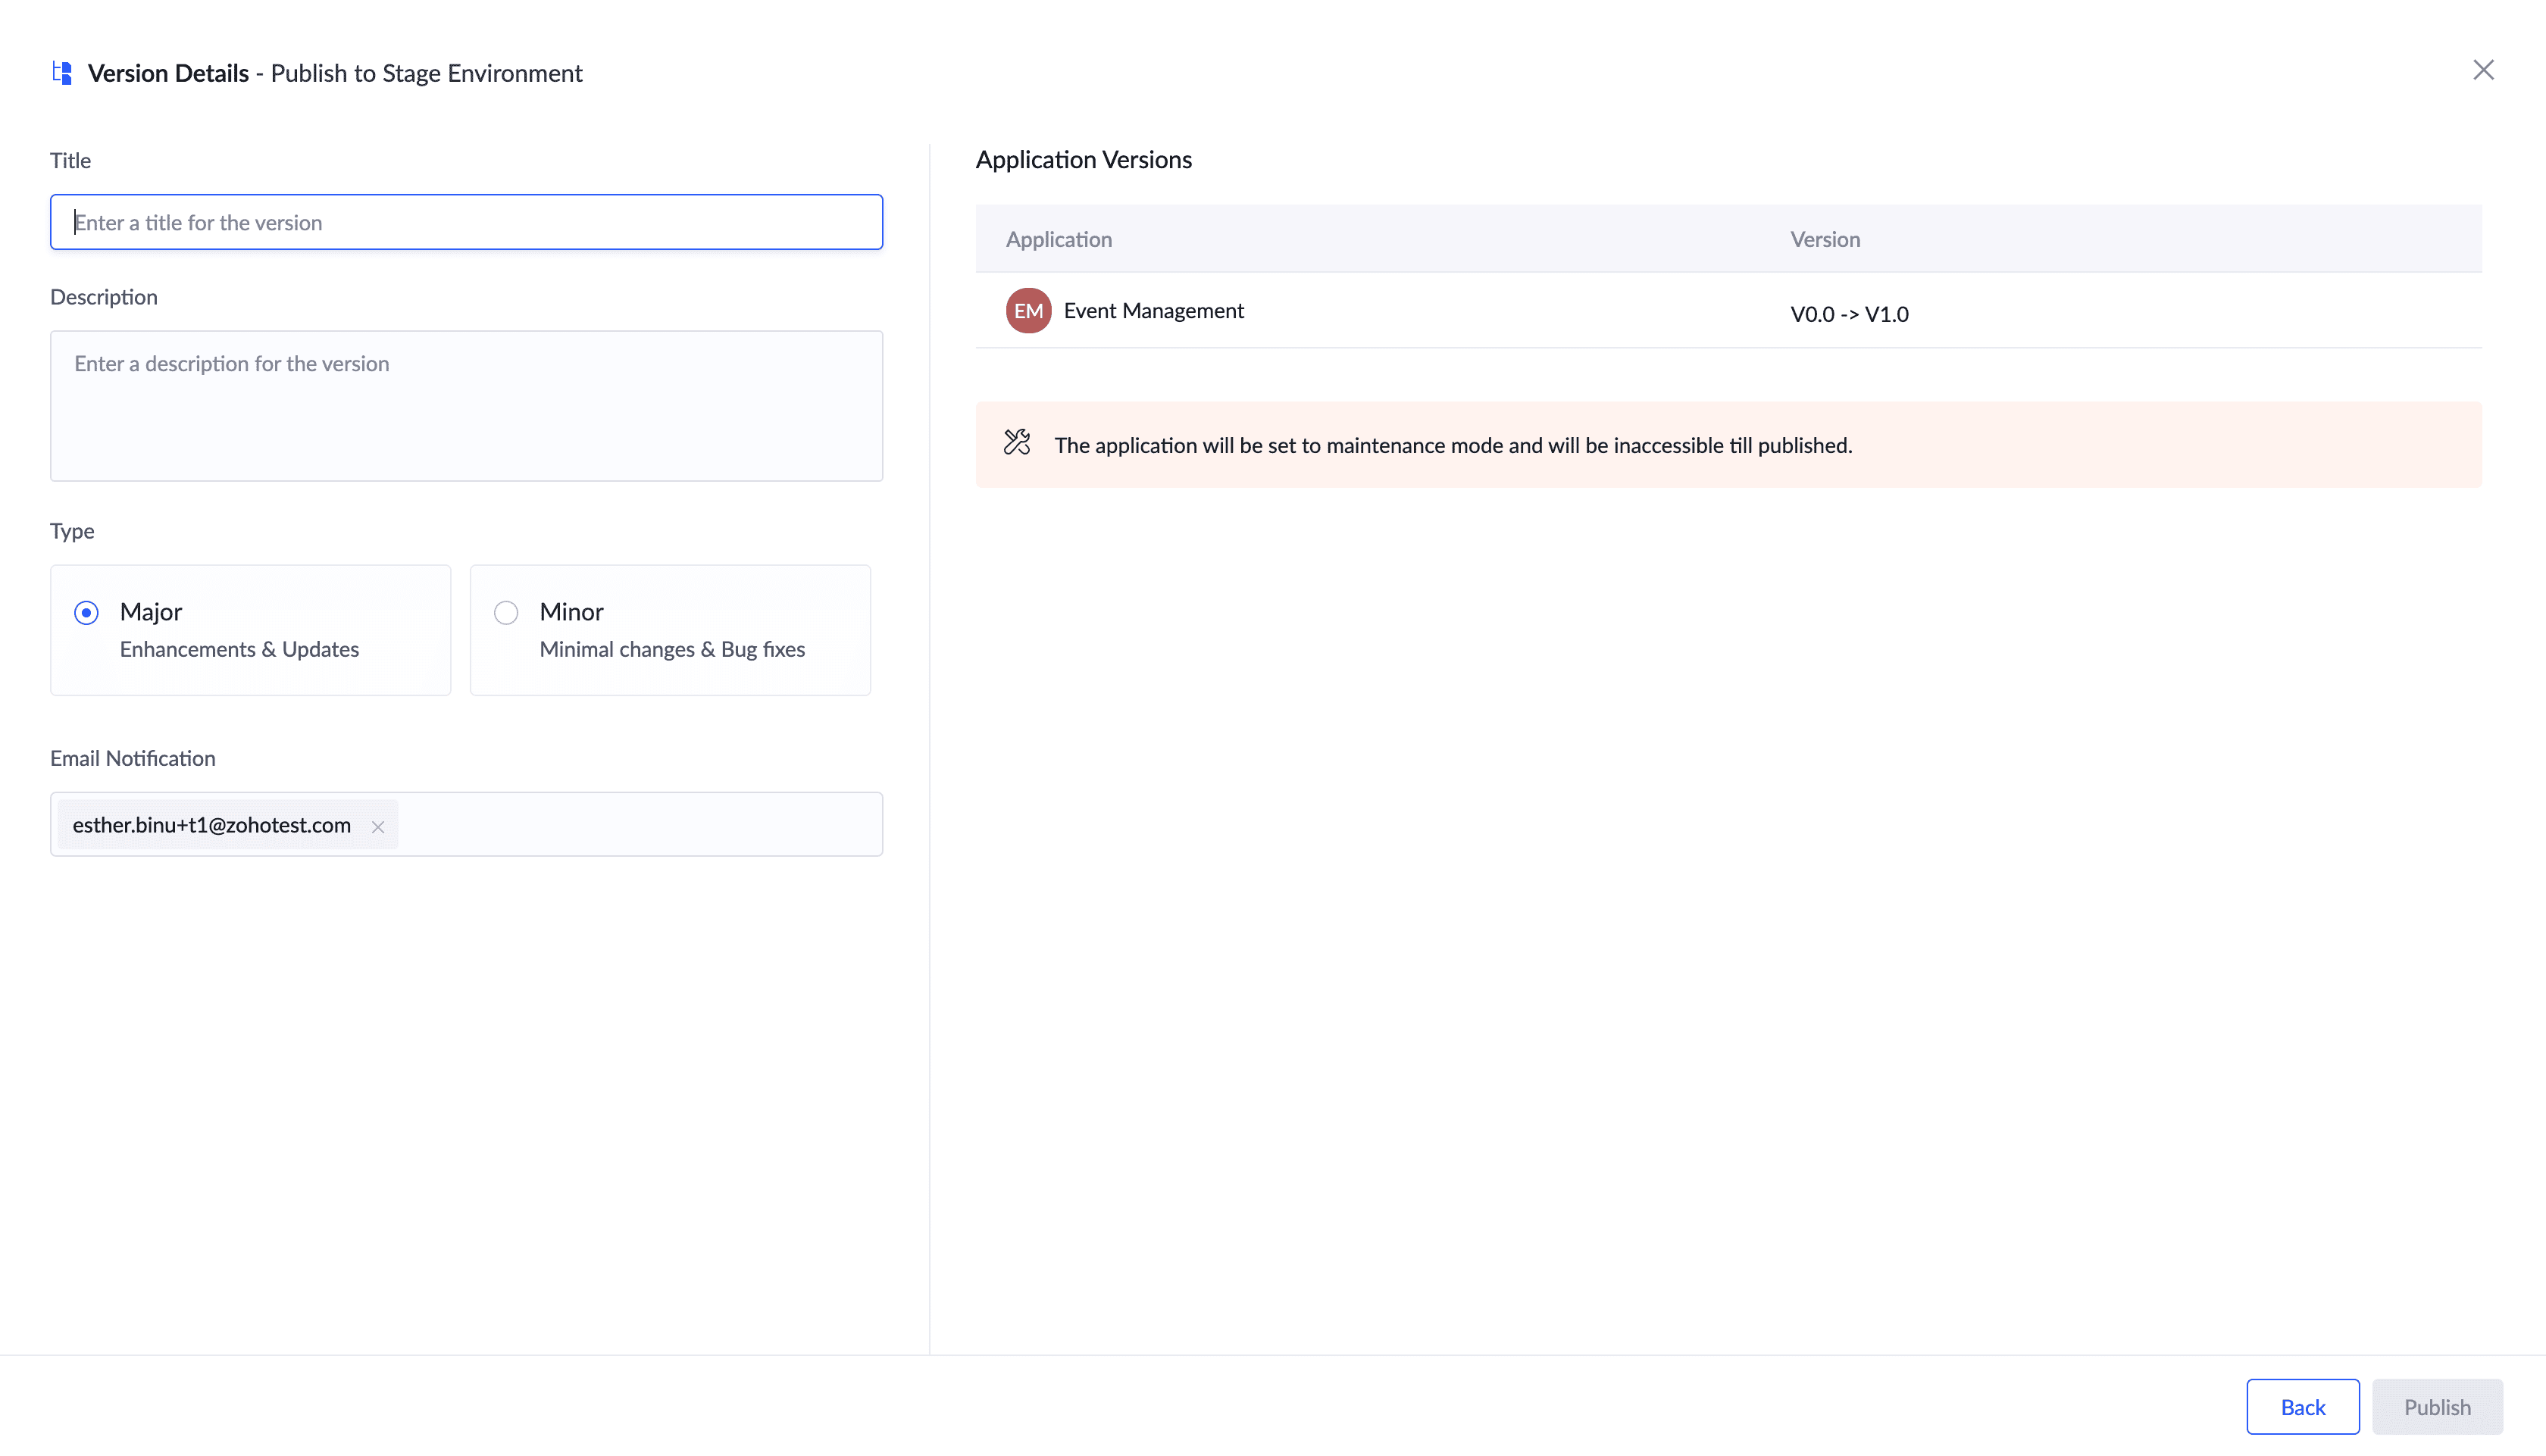This screenshot has height=1456, width=2546.
Task: Click the Major type option card
Action: coord(250,630)
